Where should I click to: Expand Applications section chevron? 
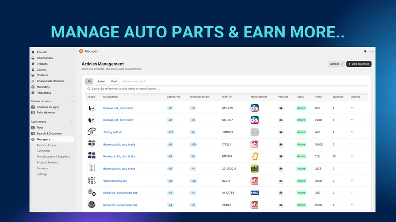72,122
